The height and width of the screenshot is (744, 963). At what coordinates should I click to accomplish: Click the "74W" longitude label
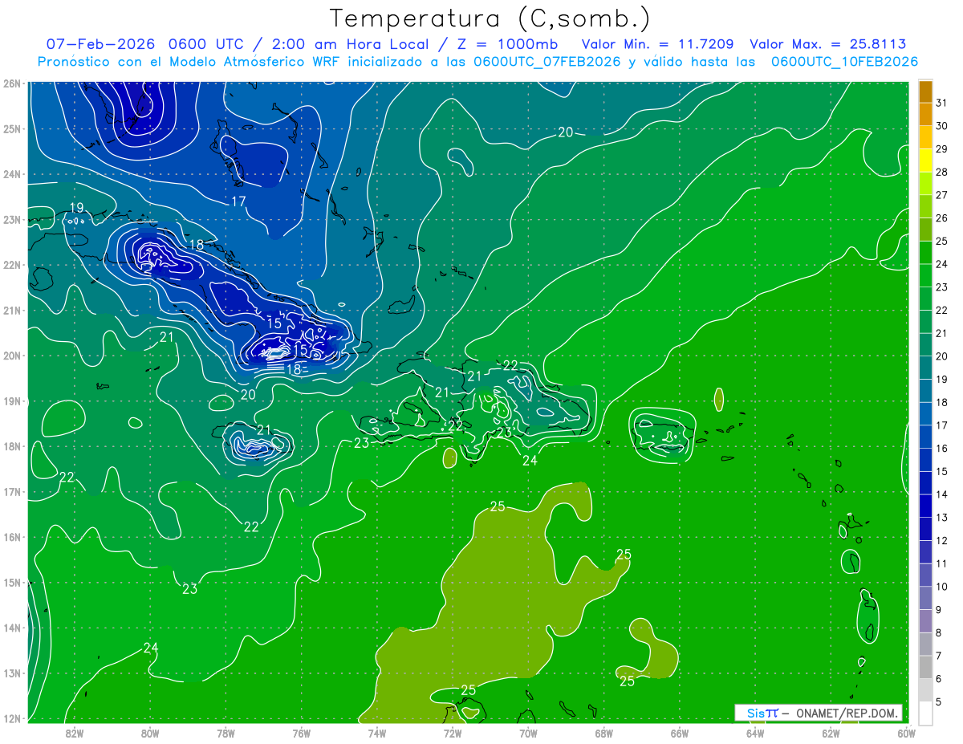click(376, 732)
